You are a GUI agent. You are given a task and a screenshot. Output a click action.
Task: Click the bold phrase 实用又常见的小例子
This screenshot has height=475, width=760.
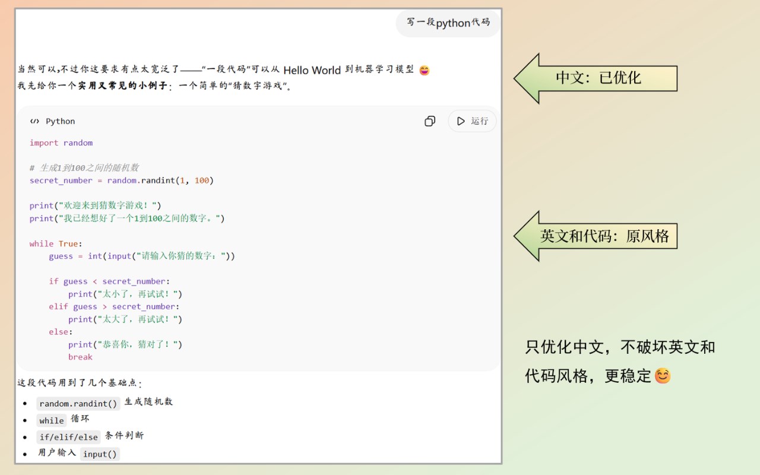[x=122, y=85]
